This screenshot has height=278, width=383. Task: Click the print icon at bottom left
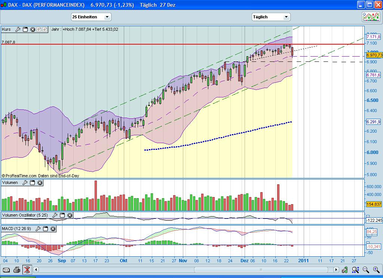[16, 270]
